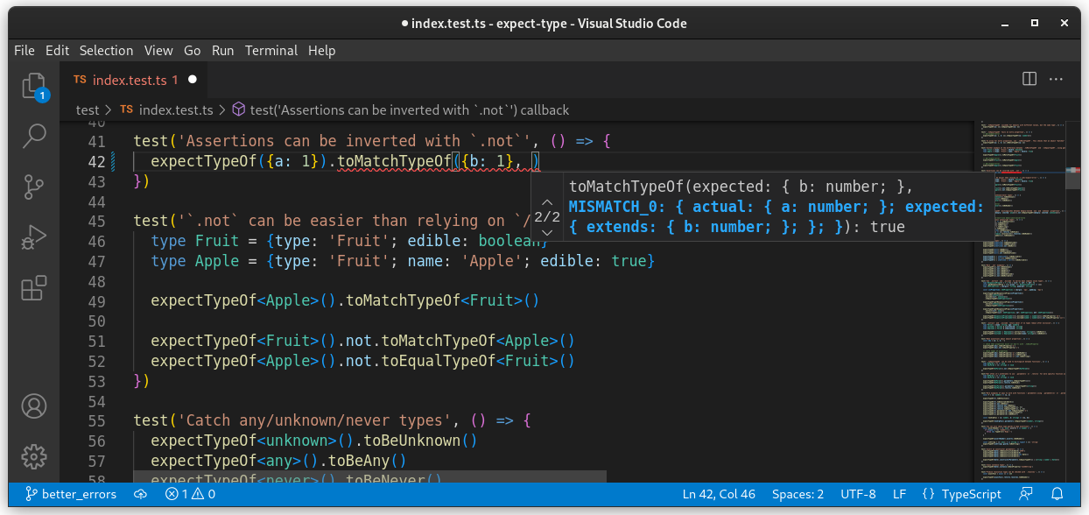
Task: Show previous signature in parameter hints
Action: [547, 202]
